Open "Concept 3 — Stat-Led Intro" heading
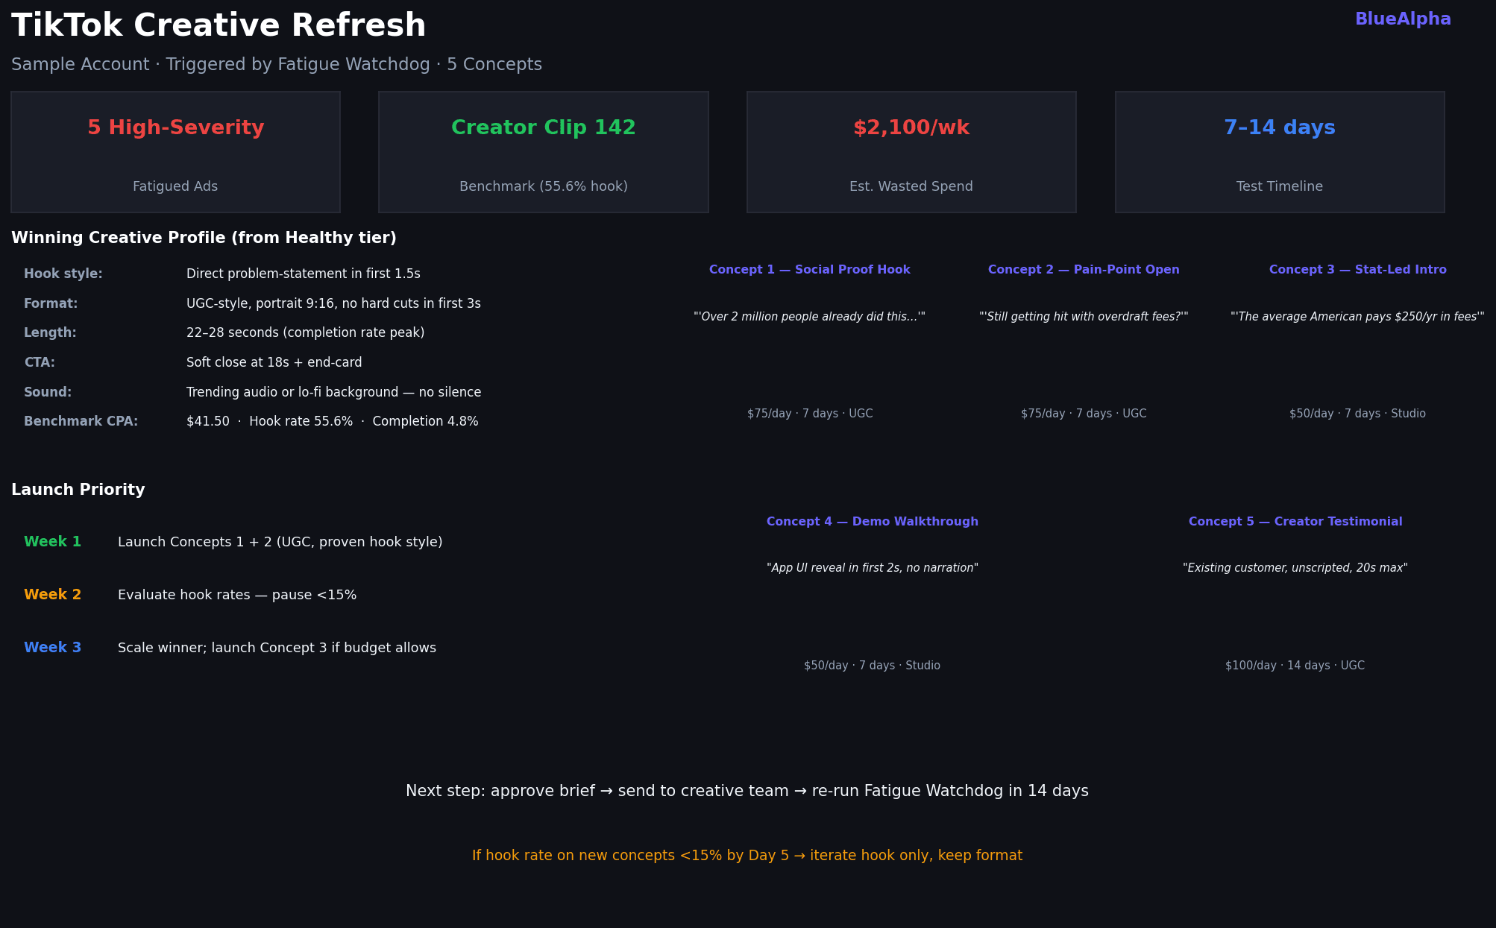This screenshot has height=928, width=1496. pos(1358,270)
